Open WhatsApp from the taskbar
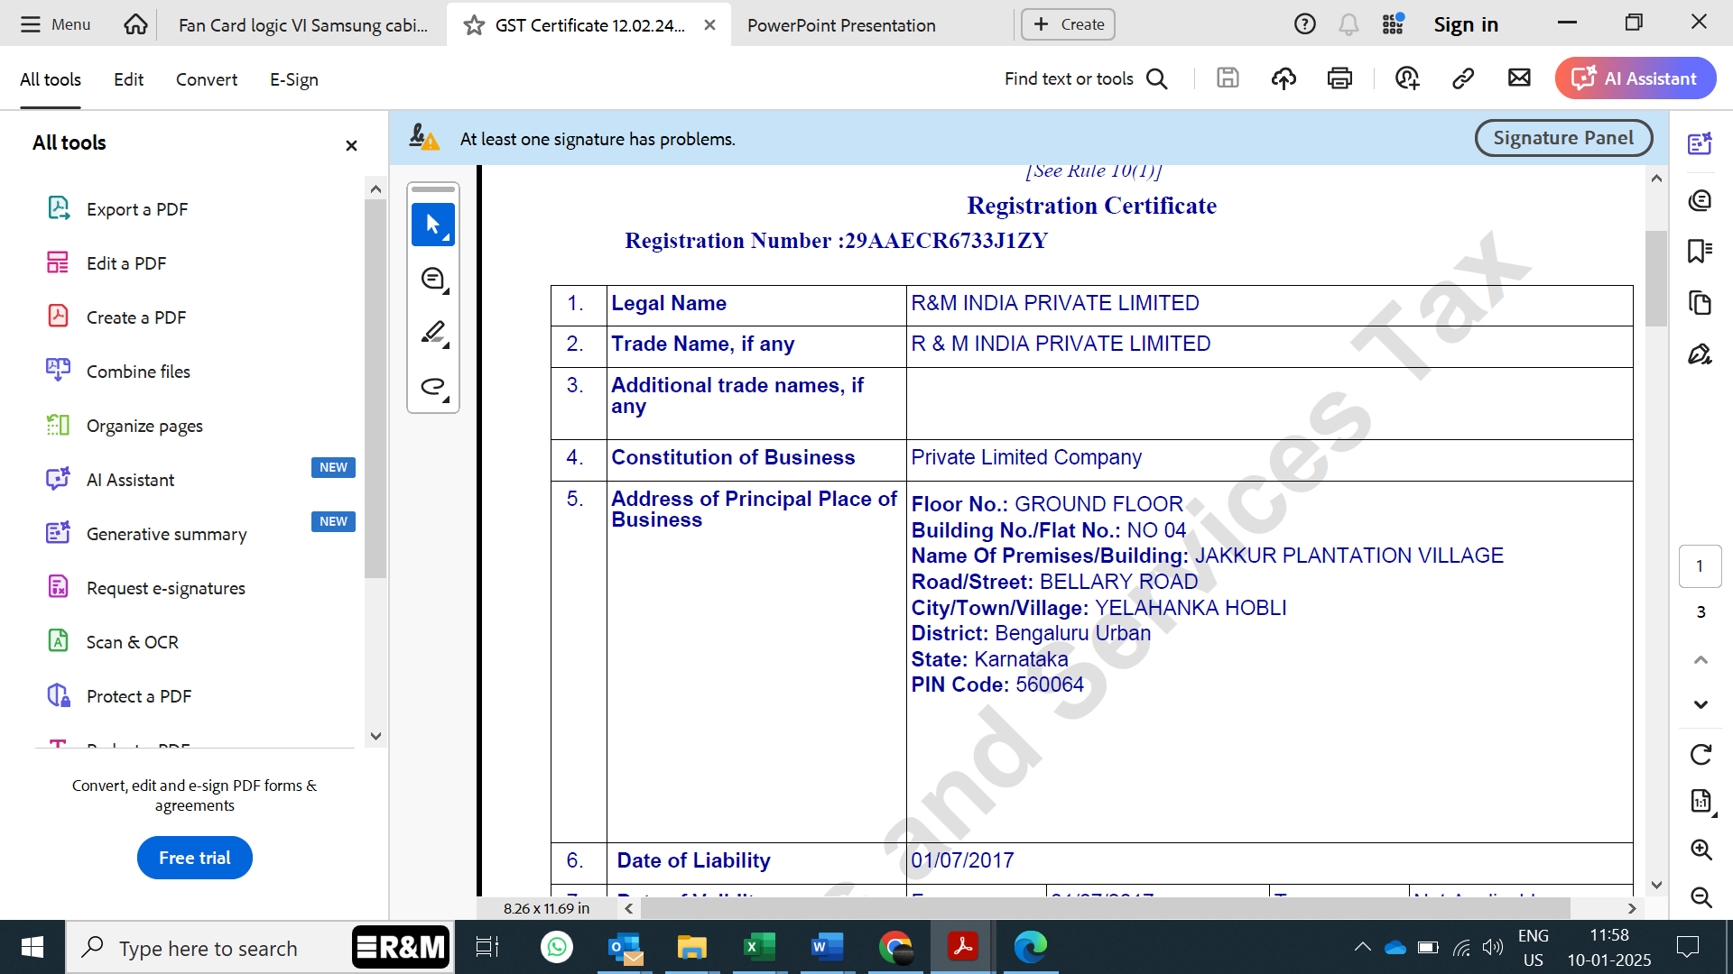The image size is (1733, 974). click(557, 947)
